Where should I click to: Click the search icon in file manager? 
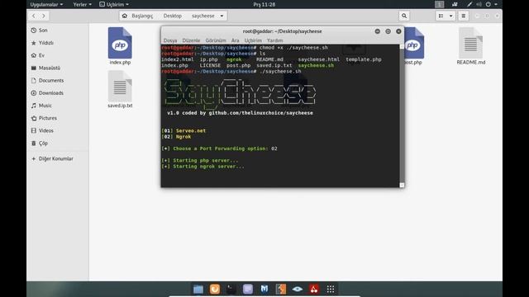[404, 16]
